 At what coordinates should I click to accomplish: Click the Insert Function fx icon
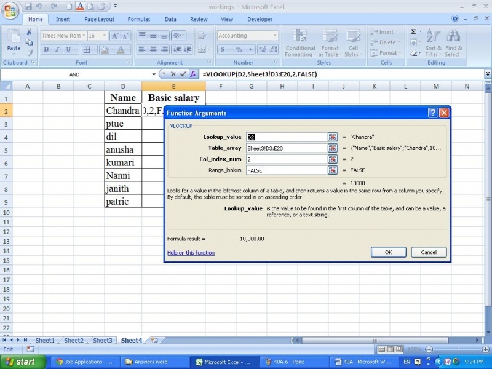(x=193, y=74)
